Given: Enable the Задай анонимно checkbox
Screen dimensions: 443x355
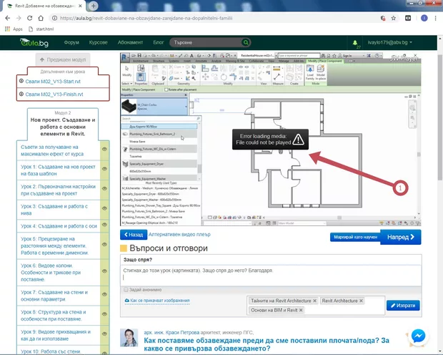Looking at the screenshot, I should [126, 289].
